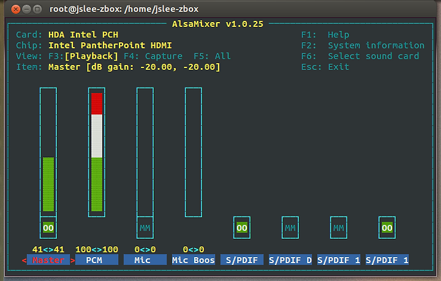Select the final S/PDIF 1 label at the end of the row

pyautogui.click(x=387, y=260)
